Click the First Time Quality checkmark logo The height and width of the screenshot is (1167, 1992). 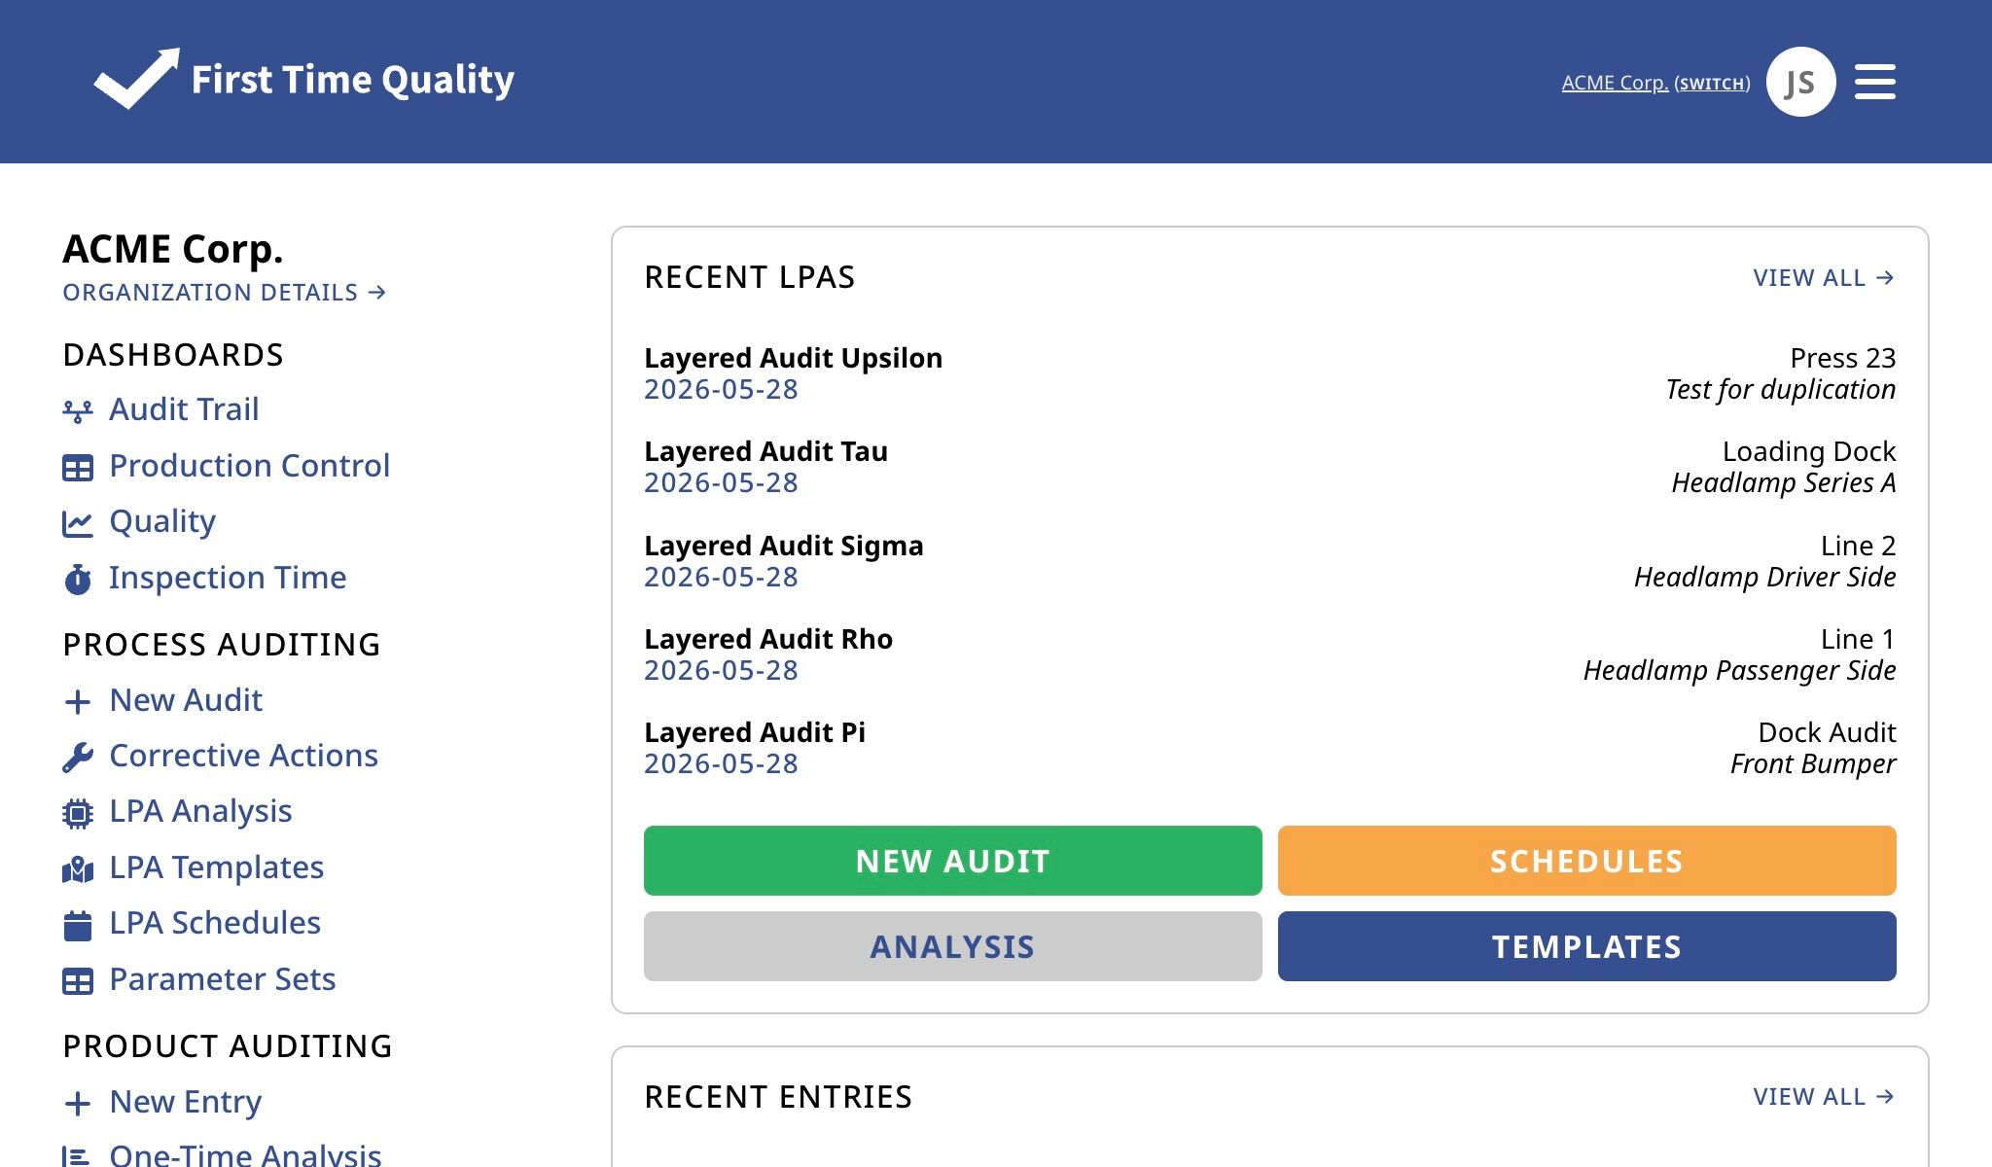(x=136, y=79)
